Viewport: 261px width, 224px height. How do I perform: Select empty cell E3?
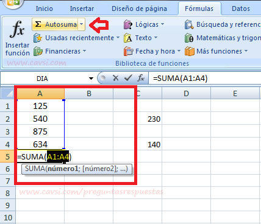pos(235,131)
